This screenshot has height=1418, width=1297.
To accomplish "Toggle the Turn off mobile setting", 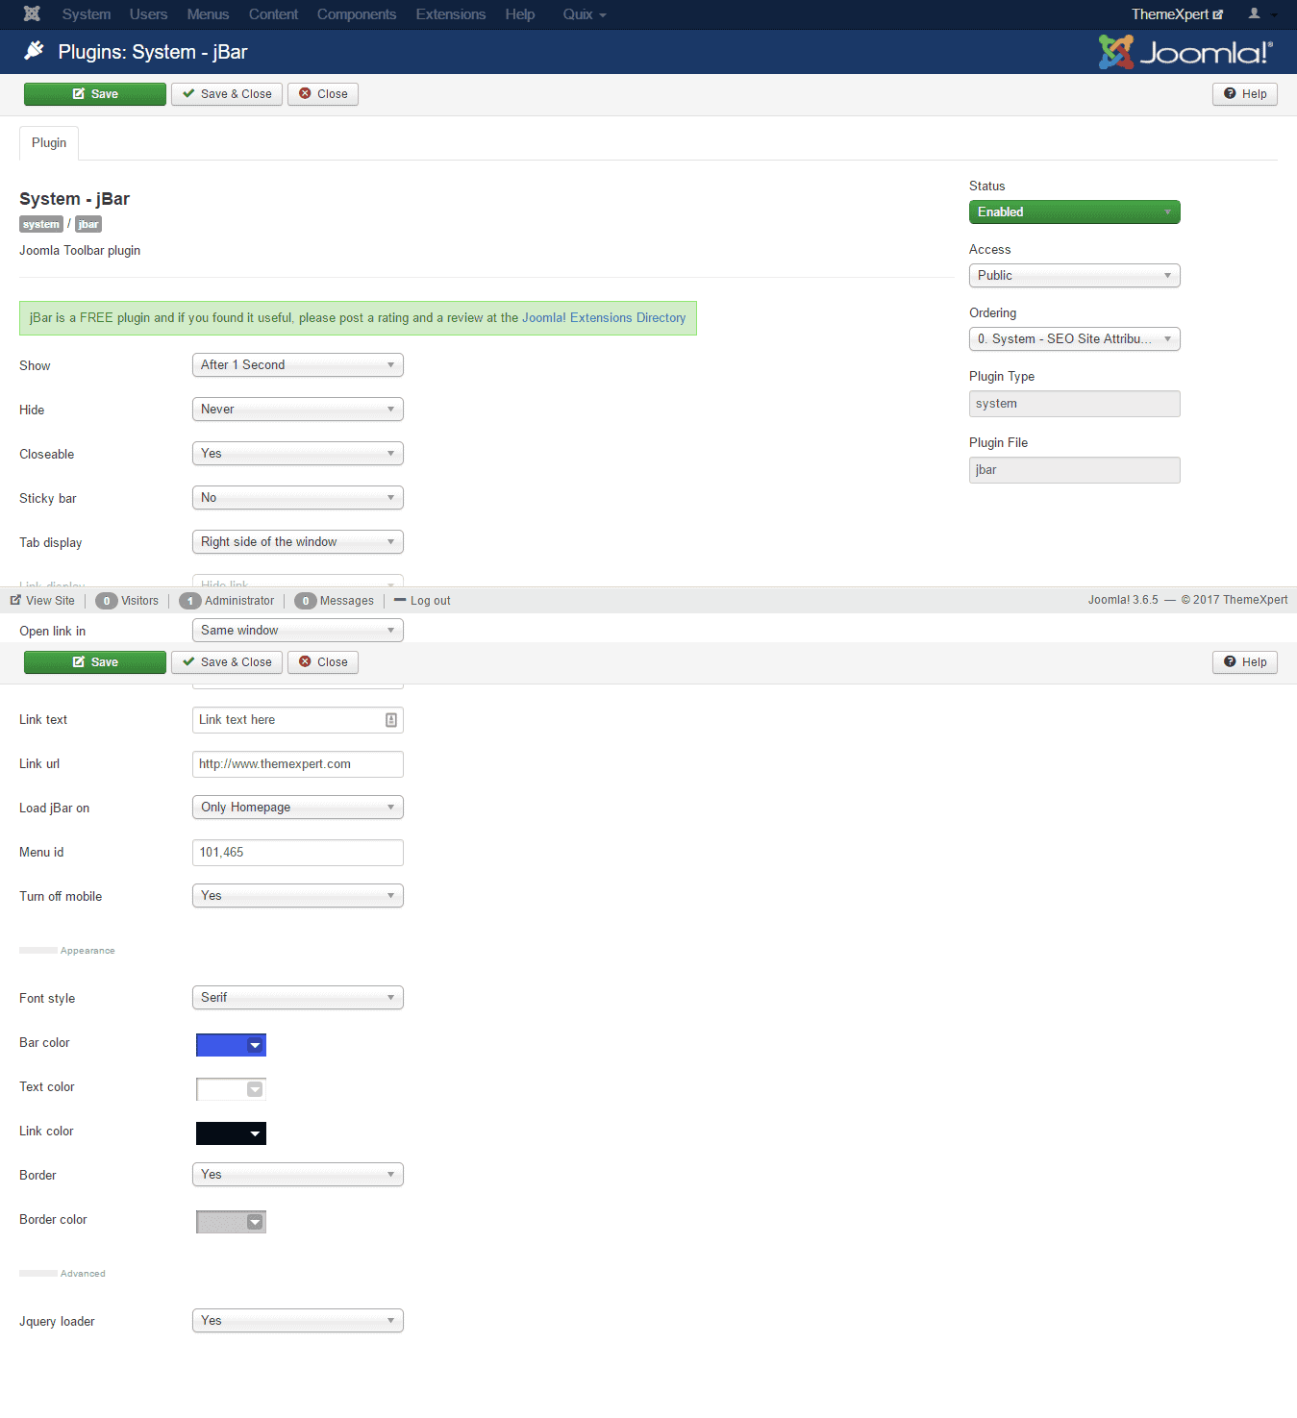I will tap(297, 896).
